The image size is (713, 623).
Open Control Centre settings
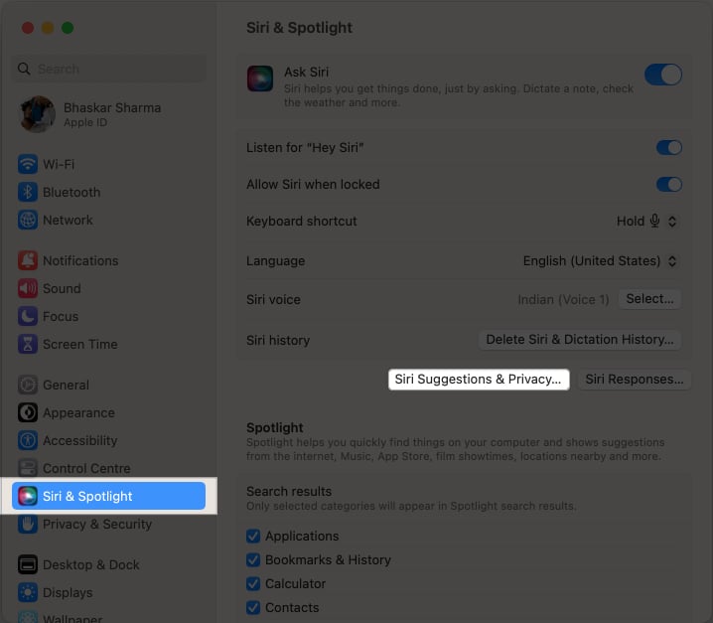pyautogui.click(x=108, y=468)
